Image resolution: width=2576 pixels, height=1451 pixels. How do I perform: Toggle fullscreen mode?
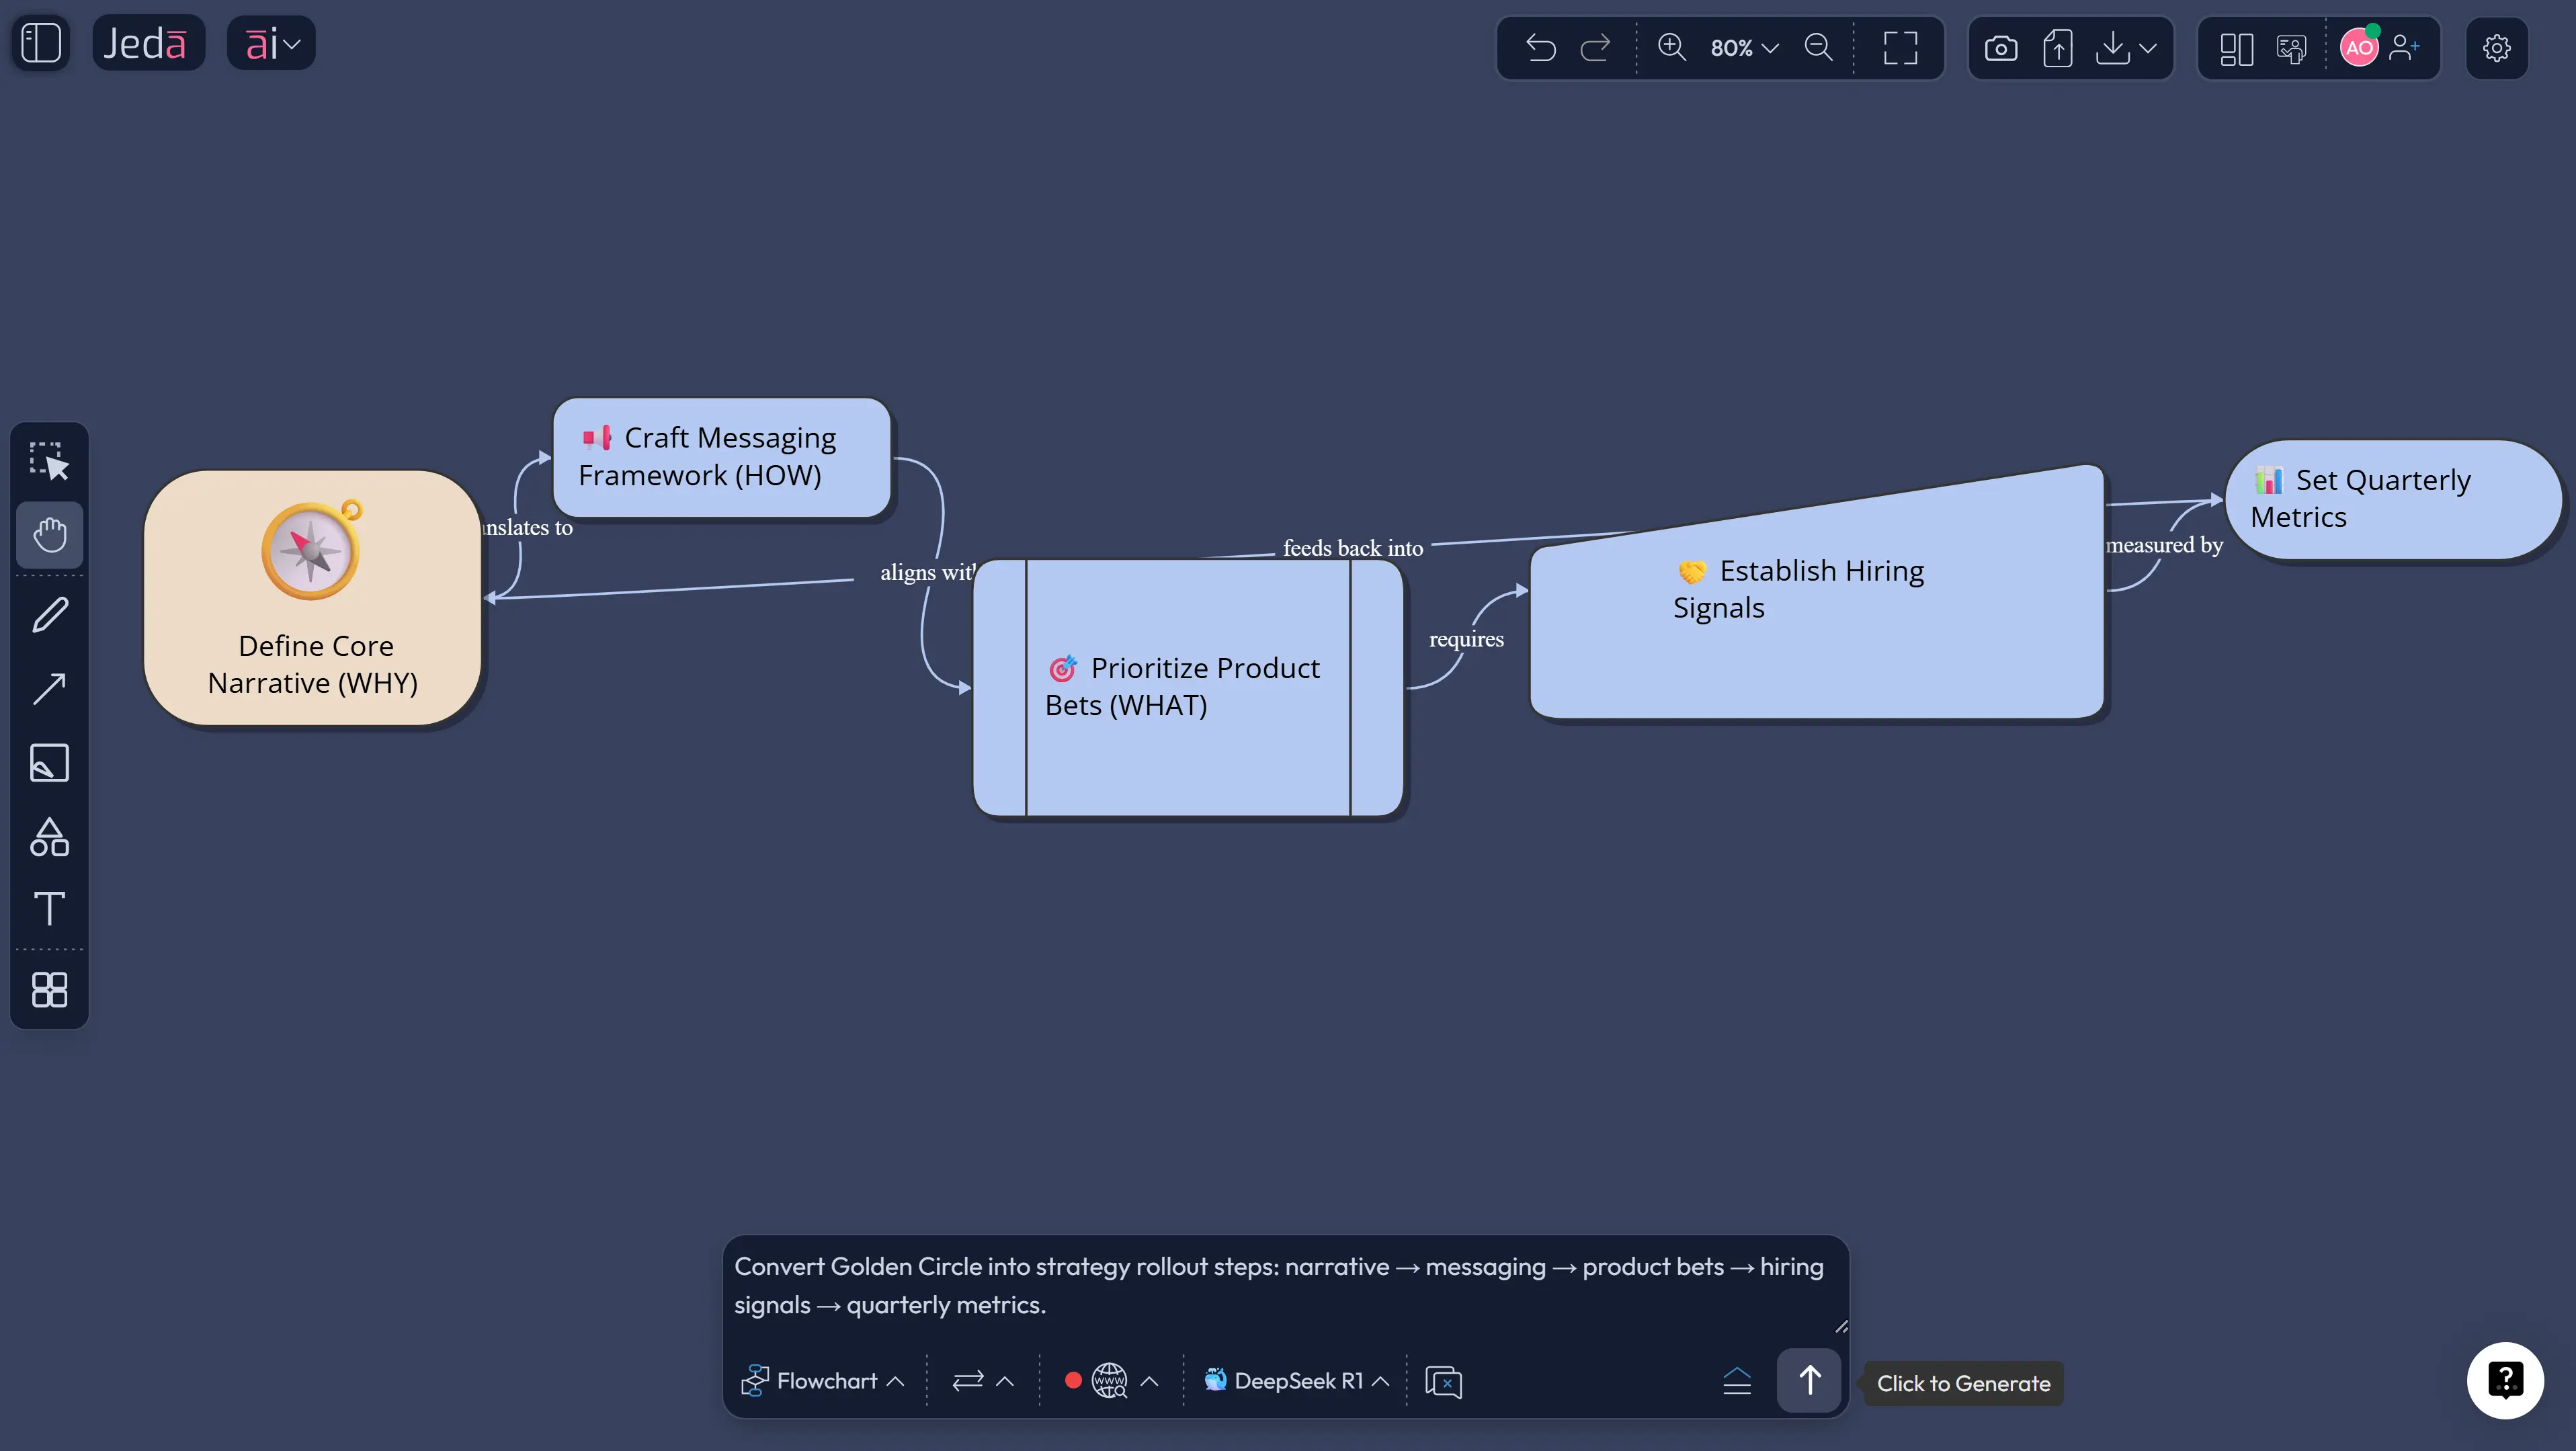[1900, 48]
